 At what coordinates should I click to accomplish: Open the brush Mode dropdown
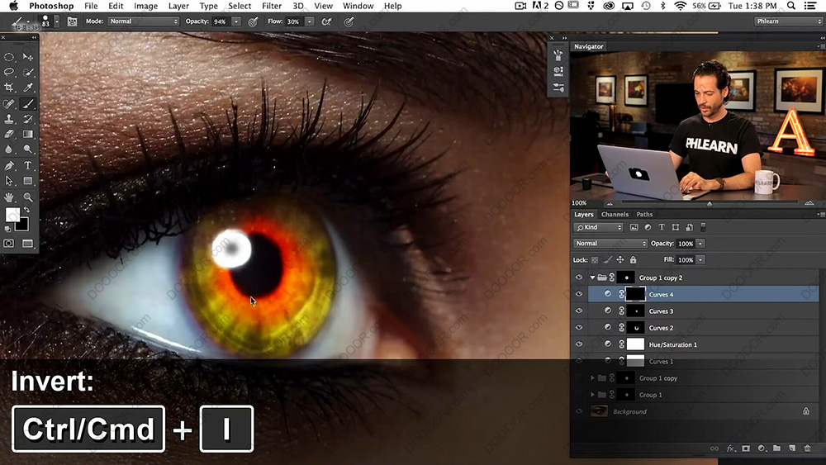(x=143, y=21)
